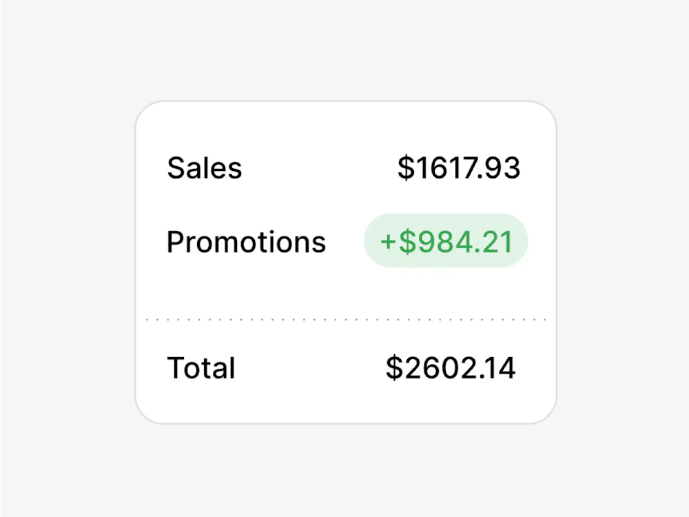This screenshot has height=517, width=689.
Task: Click the Total label
Action: coord(201,368)
